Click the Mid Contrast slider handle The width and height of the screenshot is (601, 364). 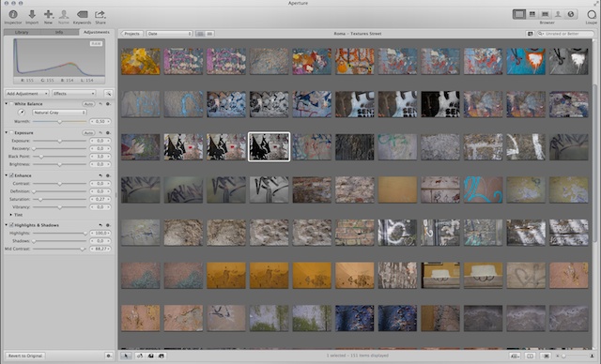[x=82, y=249]
